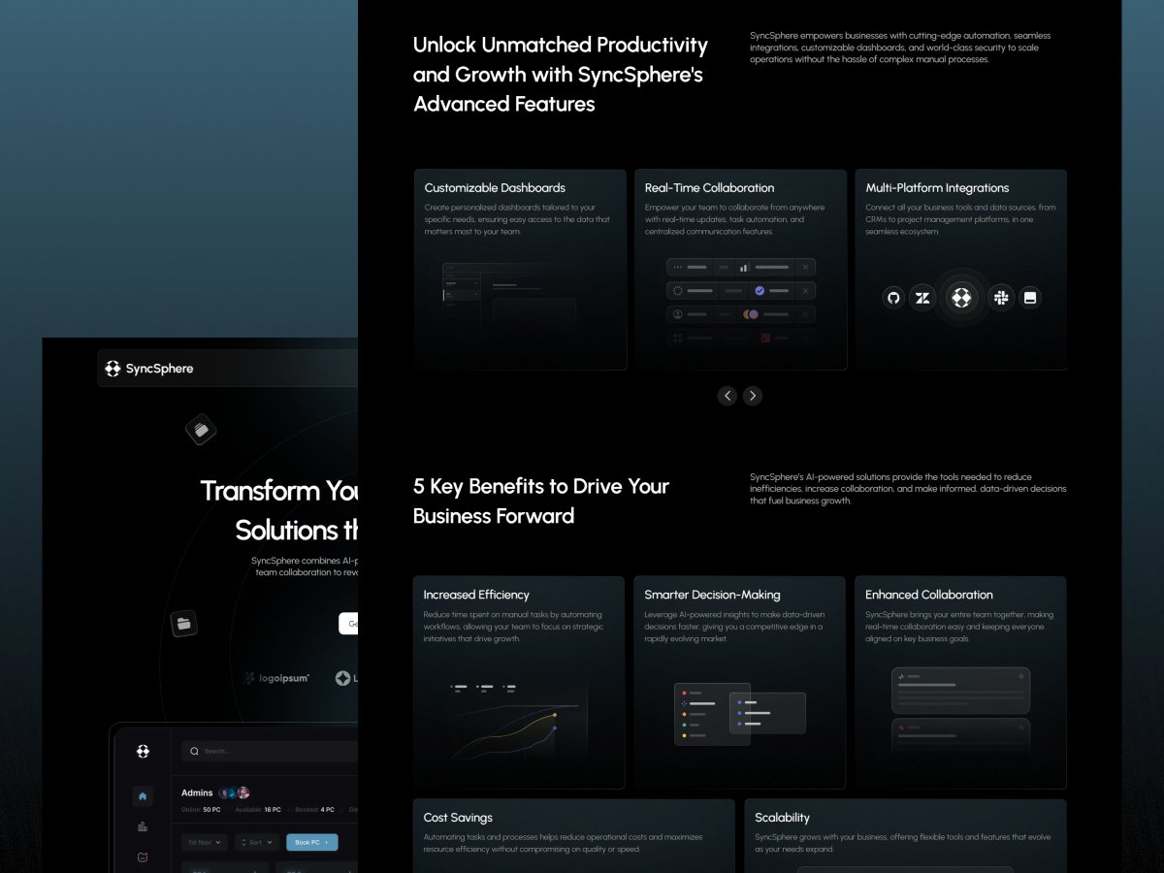Dismiss the third collaboration row with its X
This screenshot has height=873, width=1164.
(x=805, y=314)
